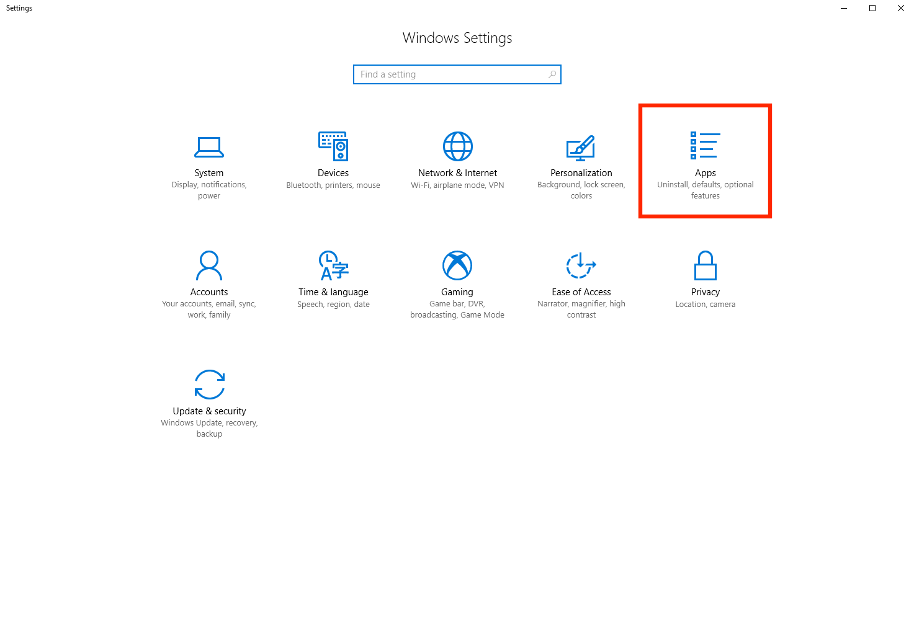914x619 pixels.
Task: Open the Devices keyboard and speaker icon
Action: [x=333, y=146]
